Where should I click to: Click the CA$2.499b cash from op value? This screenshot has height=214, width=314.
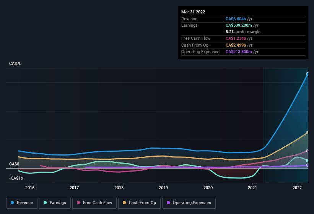click(x=236, y=45)
